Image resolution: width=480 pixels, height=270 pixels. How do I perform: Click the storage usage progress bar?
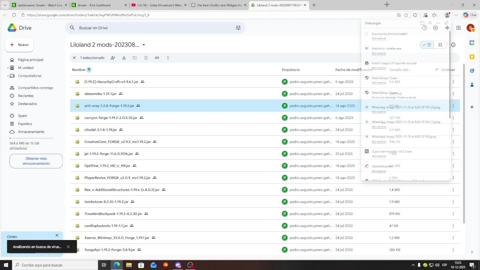tap(31, 138)
